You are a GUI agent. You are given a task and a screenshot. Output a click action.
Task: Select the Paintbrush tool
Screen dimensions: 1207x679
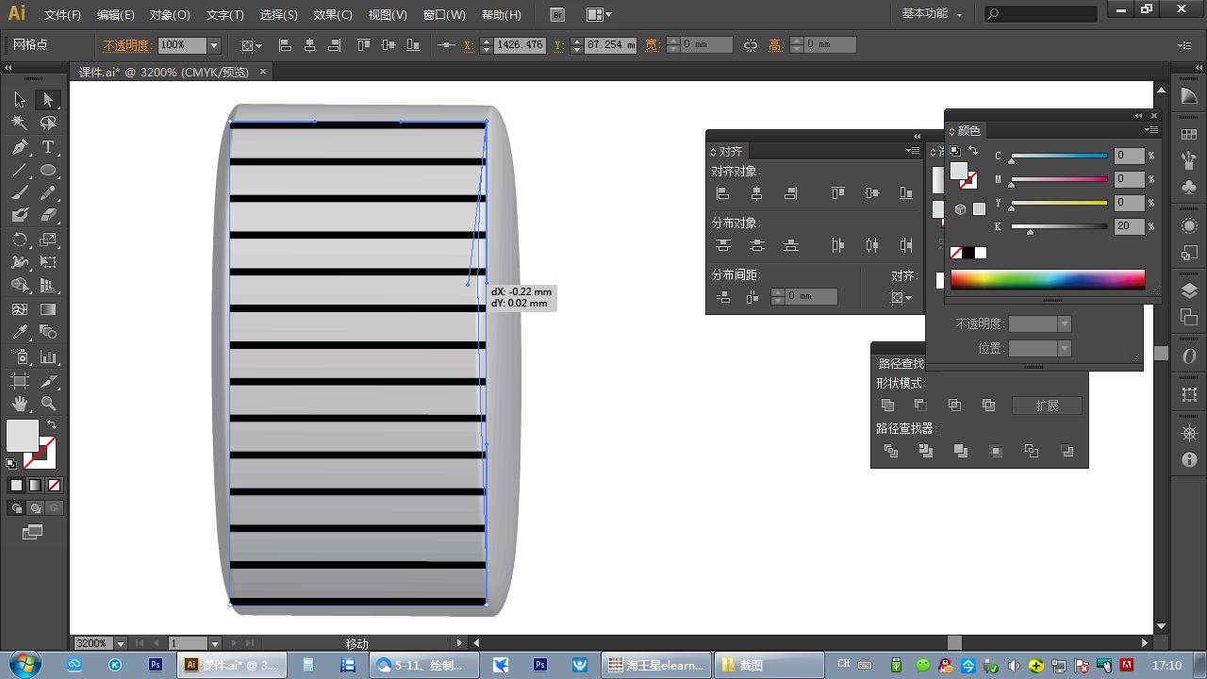[20, 193]
